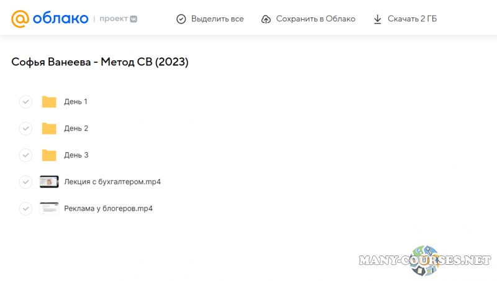Screen dimensions: 497x281
Task: Open the Реклама у блогеров.mp4 file name
Action: pos(108,209)
